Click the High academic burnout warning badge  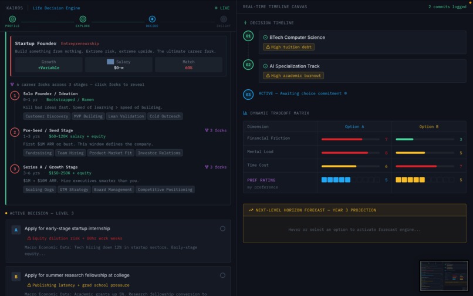293,76
